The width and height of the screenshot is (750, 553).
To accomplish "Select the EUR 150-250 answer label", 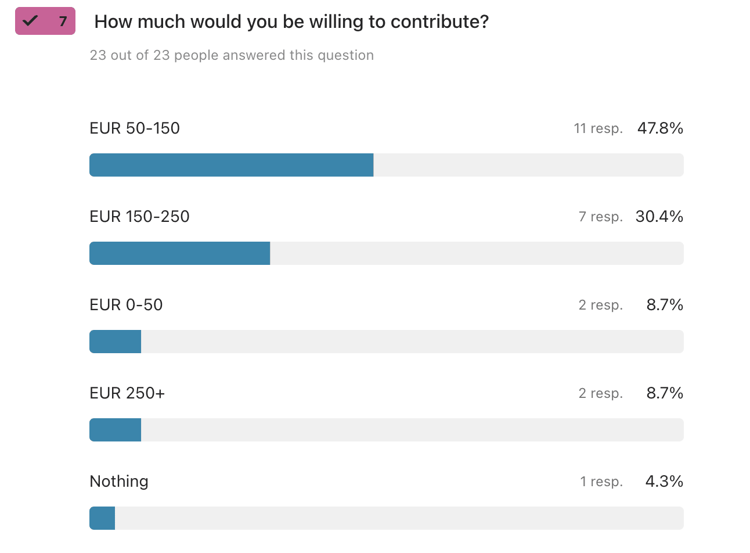I will coord(139,217).
